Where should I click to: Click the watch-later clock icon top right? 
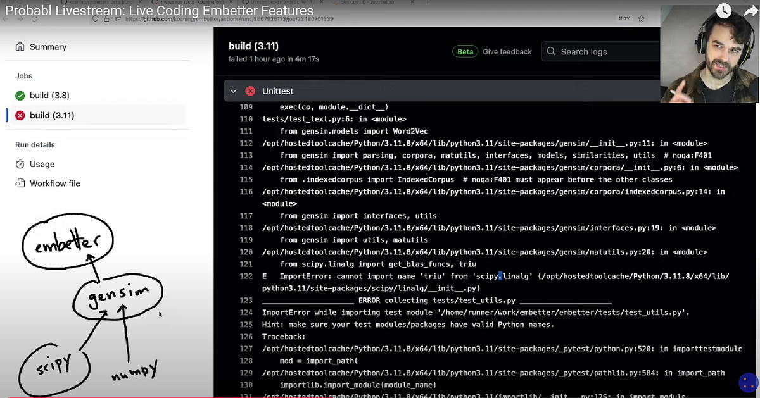coord(723,11)
